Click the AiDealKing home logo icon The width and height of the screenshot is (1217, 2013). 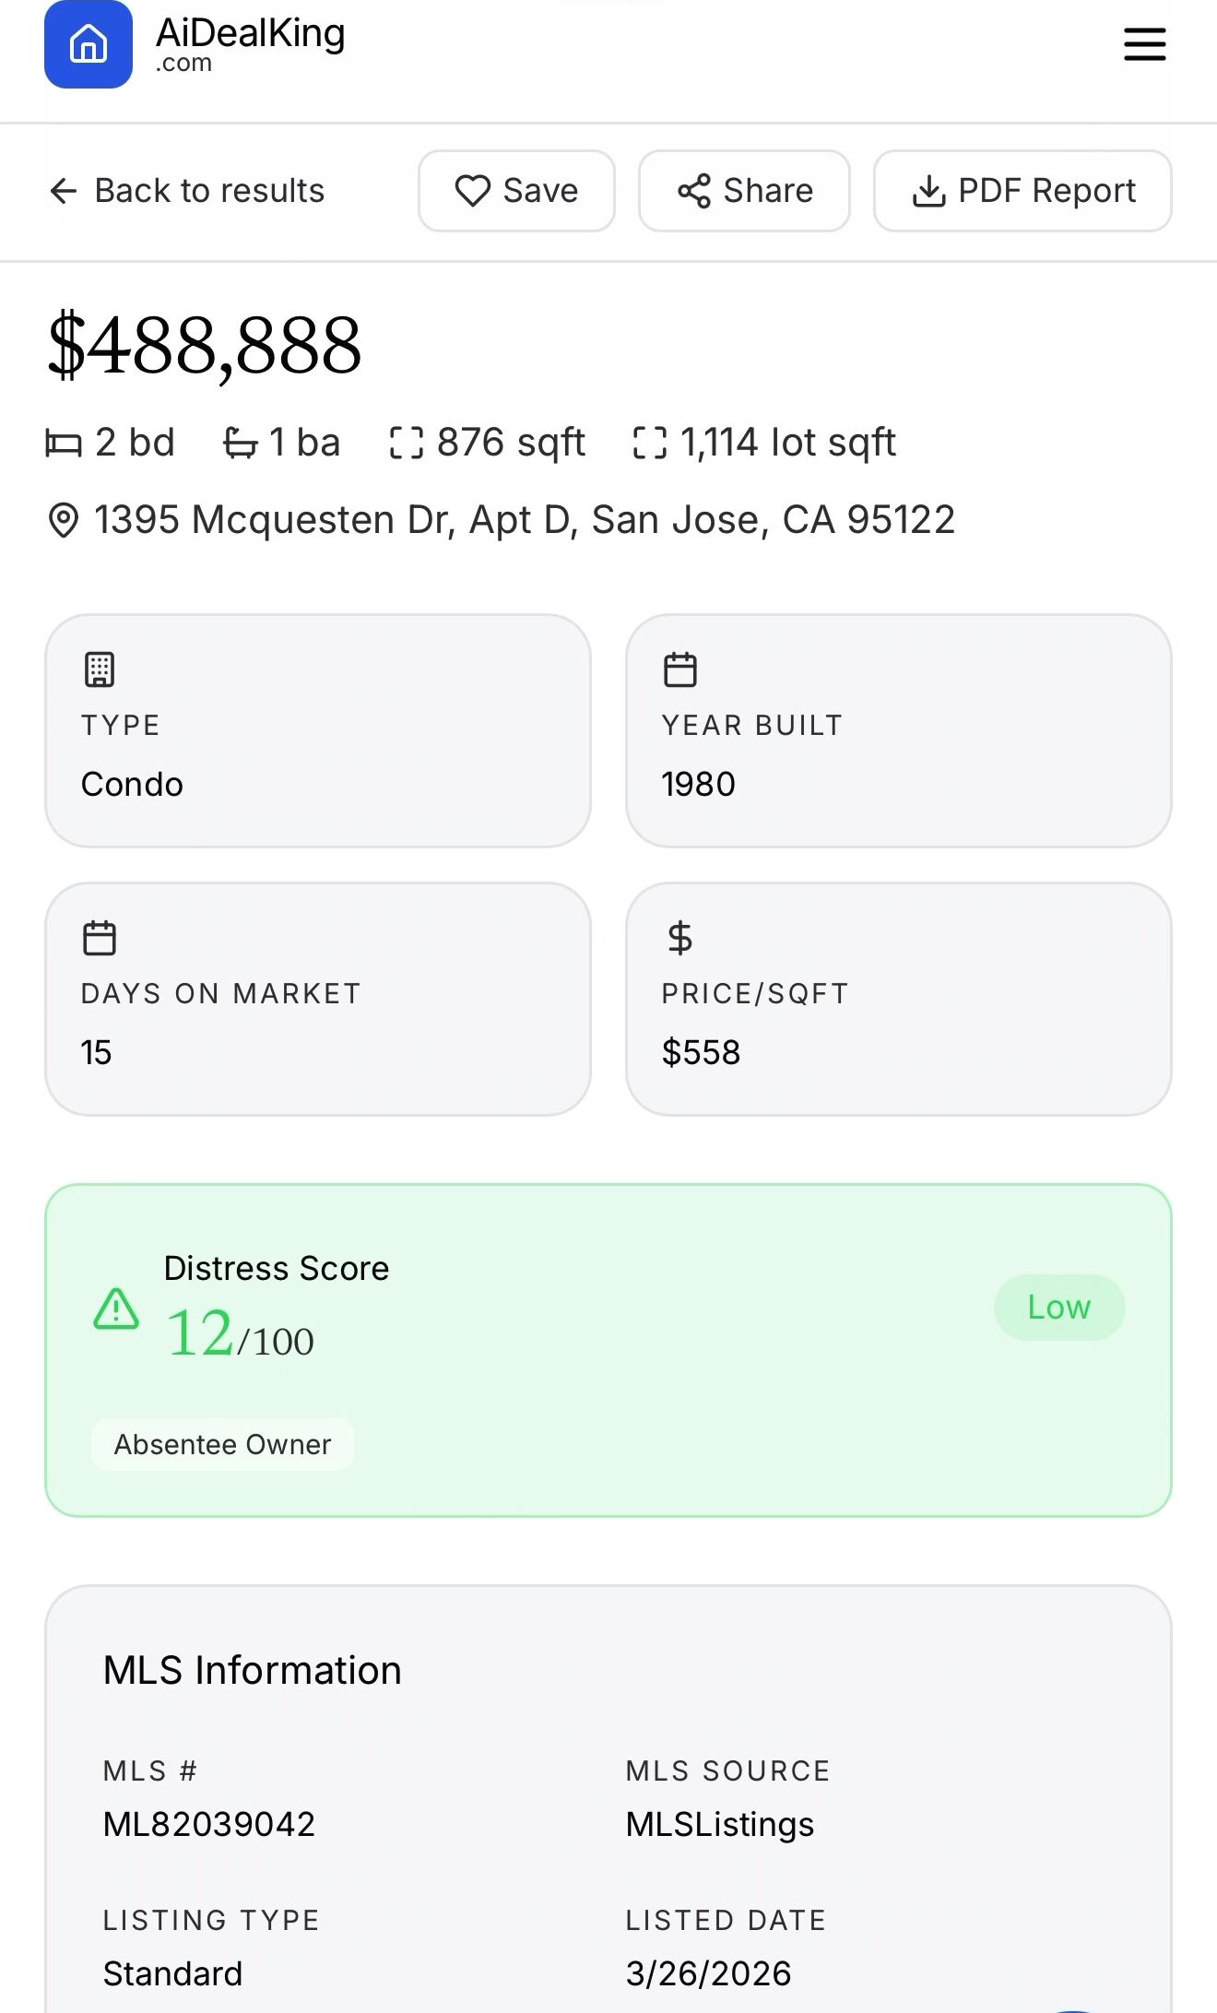(89, 44)
